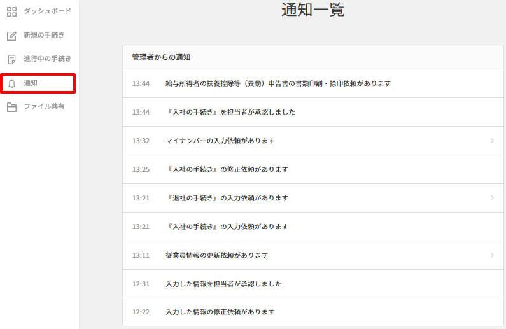Open ファイル共有 menu label
This screenshot has height=329, width=506.
click(44, 107)
